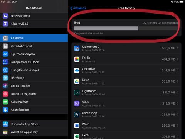Open Akkumulátor settings
This screenshot has height=139, width=185.
[x=34, y=102]
